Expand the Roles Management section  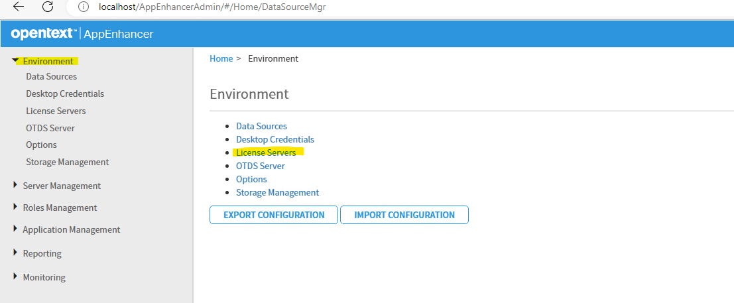pyautogui.click(x=16, y=207)
